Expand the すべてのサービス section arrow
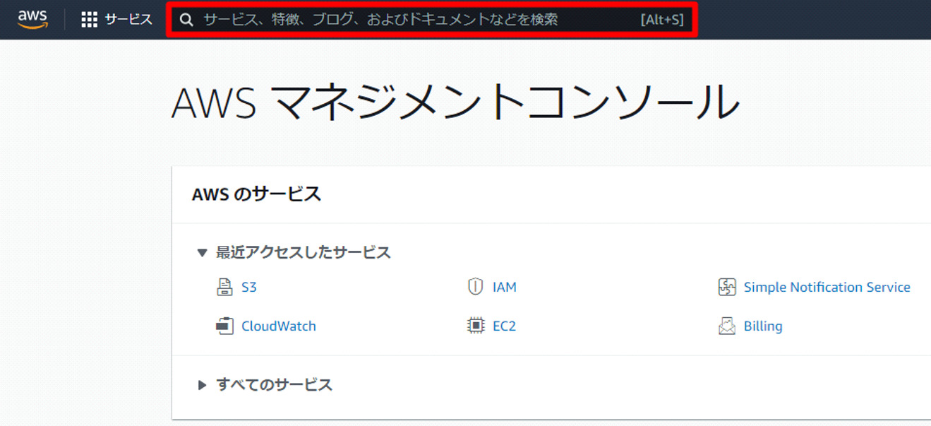This screenshot has height=426, width=931. tap(202, 385)
